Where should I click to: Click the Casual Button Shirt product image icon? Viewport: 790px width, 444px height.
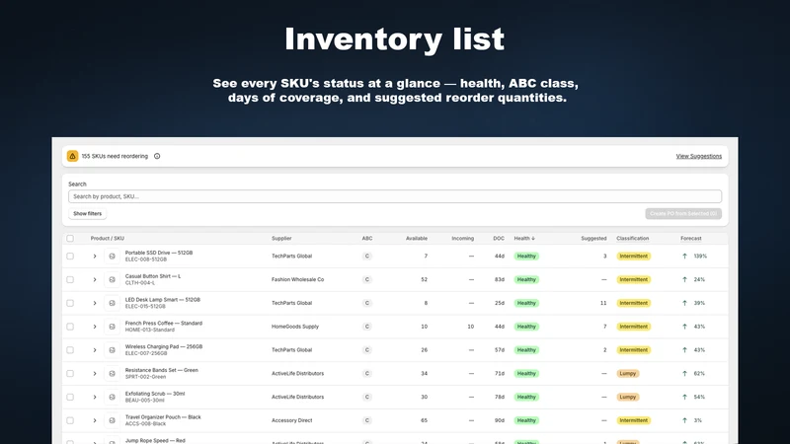[x=112, y=279]
